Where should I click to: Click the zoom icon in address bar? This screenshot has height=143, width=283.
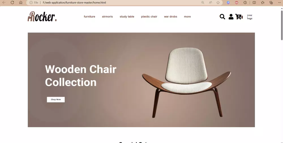click(x=203, y=3)
